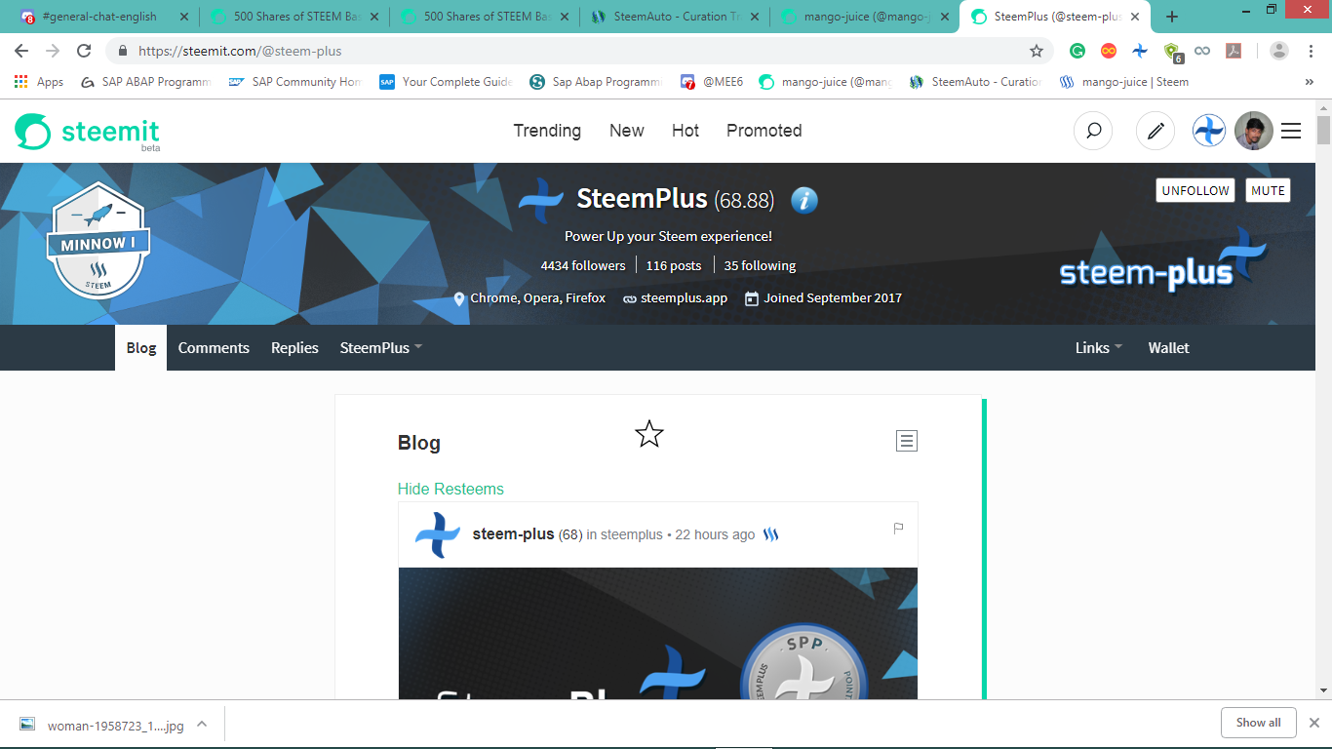
Task: Open the SAP ABAP Programming bookmark
Action: click(145, 82)
